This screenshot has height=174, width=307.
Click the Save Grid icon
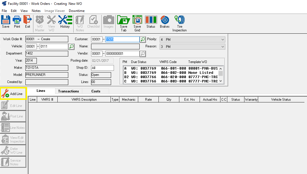pyautogui.click(x=137, y=23)
